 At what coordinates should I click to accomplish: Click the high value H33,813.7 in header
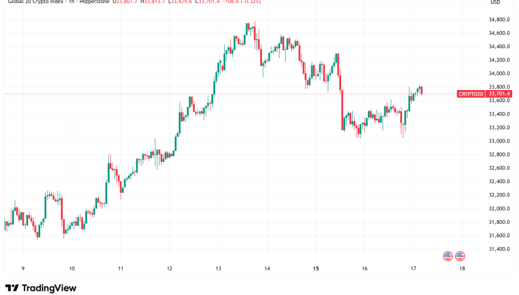pos(152,2)
